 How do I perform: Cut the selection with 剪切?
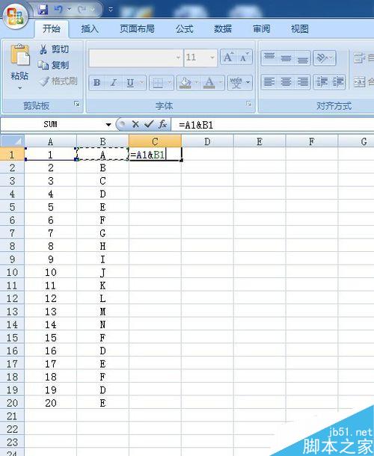[54, 49]
